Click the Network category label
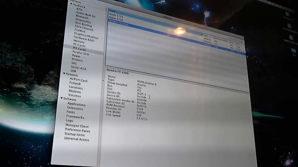This screenshot has width=298, height=167. click(72, 75)
